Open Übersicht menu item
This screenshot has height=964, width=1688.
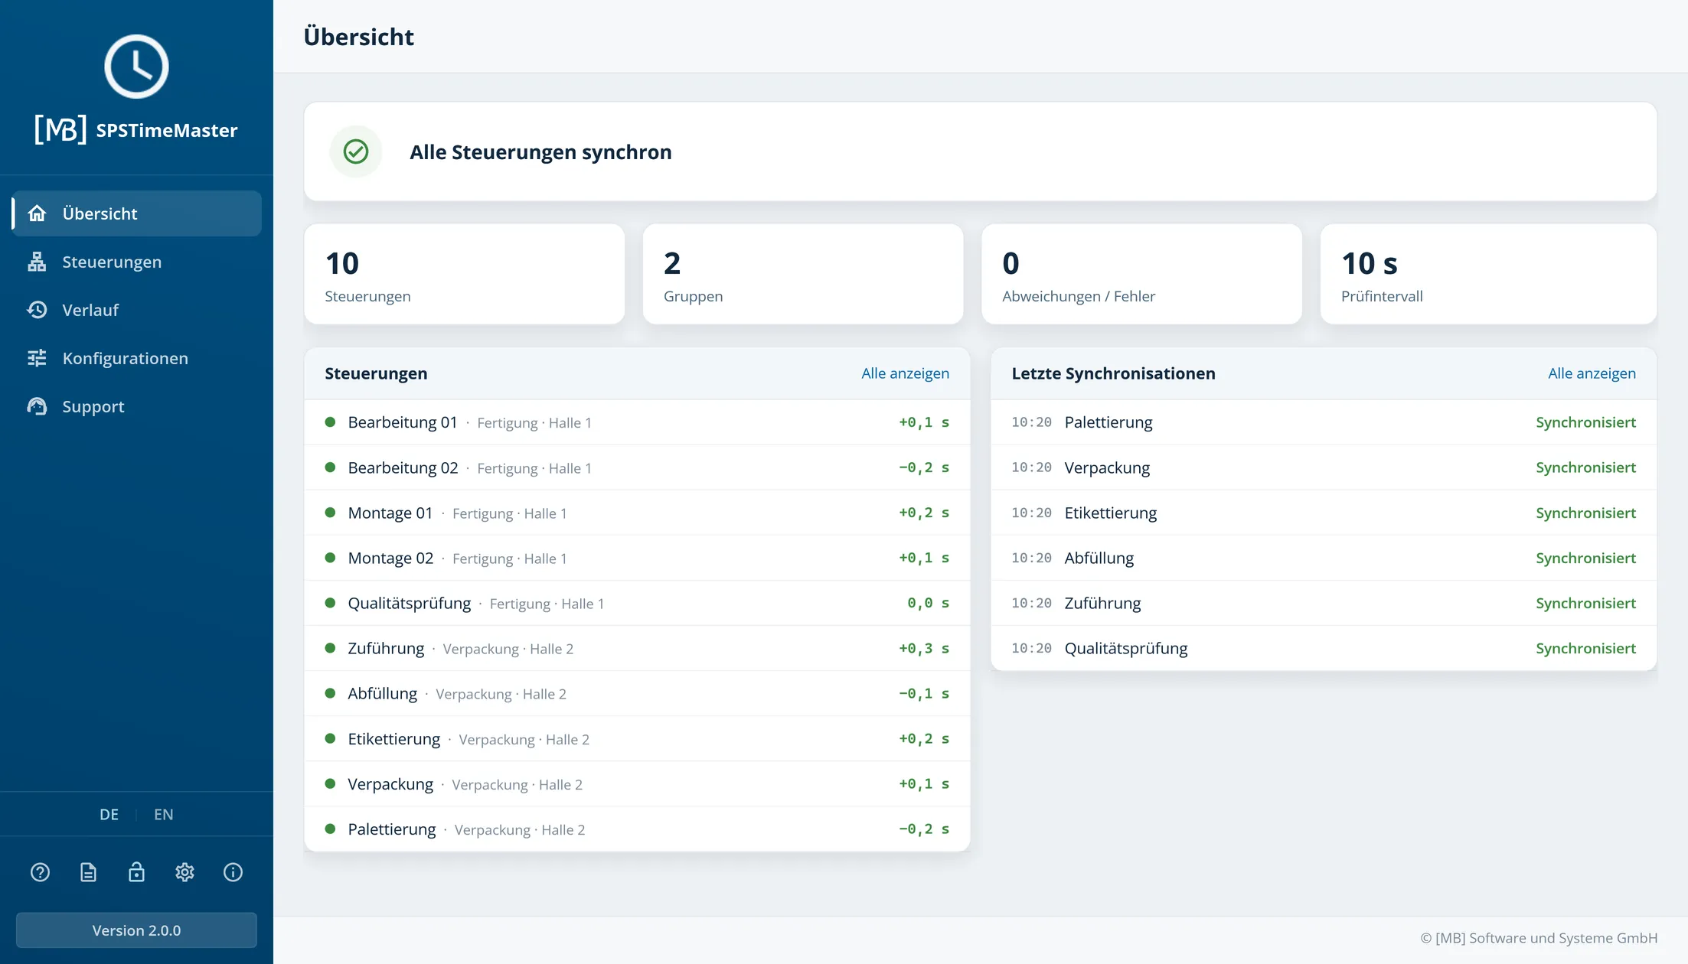pyautogui.click(x=136, y=213)
